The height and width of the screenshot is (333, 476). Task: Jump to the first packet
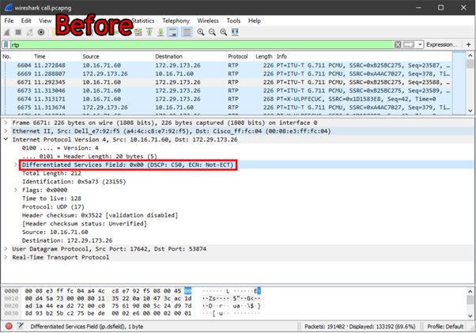coord(149,32)
